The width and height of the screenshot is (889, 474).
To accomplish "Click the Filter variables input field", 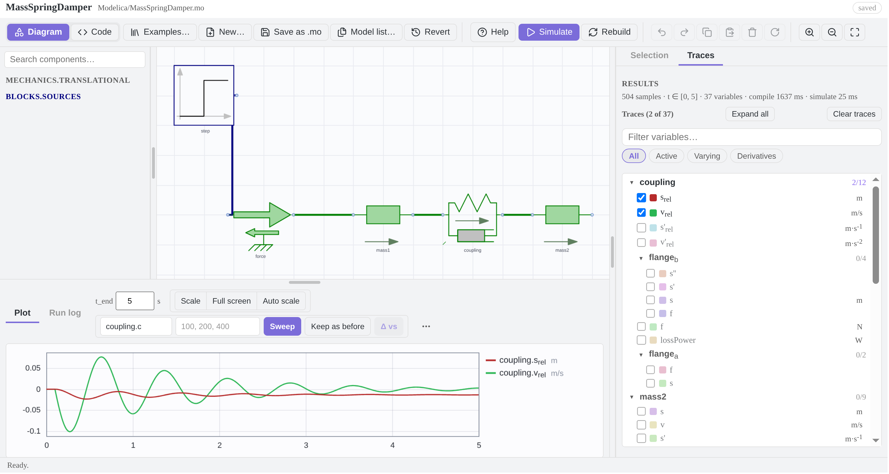I will 751,137.
